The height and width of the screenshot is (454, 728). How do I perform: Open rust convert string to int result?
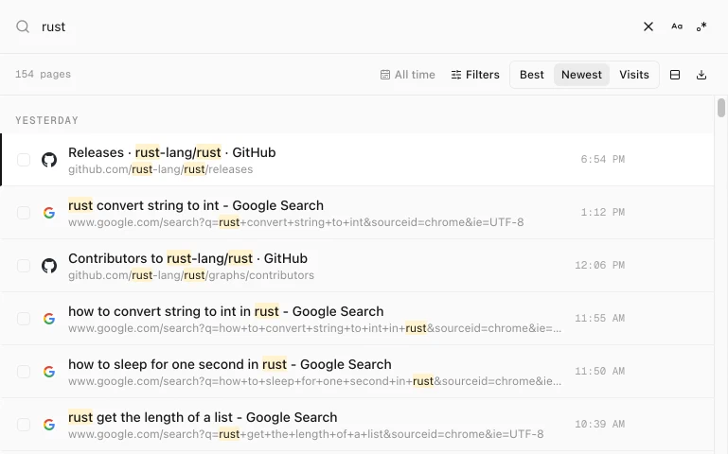pos(196,205)
